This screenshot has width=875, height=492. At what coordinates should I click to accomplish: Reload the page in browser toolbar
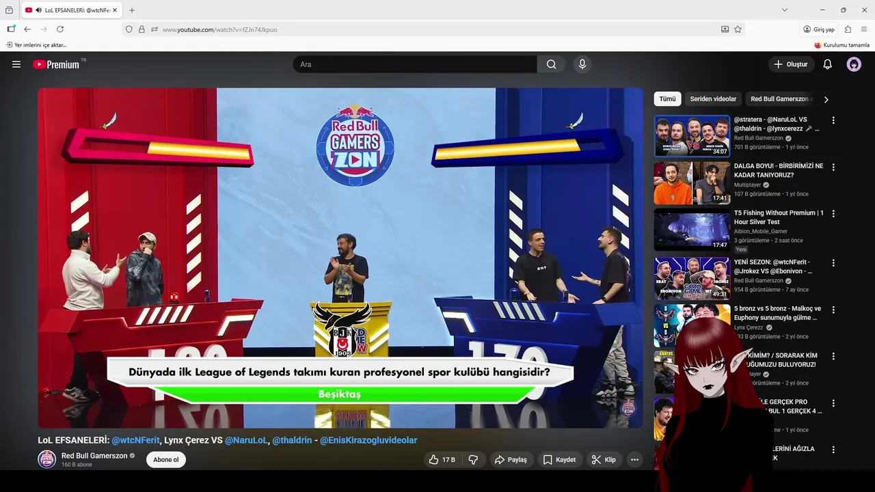[x=60, y=29]
